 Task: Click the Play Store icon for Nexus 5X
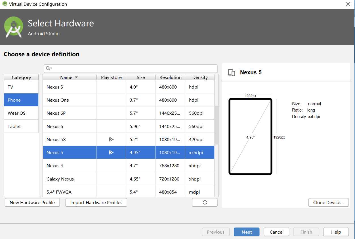coord(111,139)
